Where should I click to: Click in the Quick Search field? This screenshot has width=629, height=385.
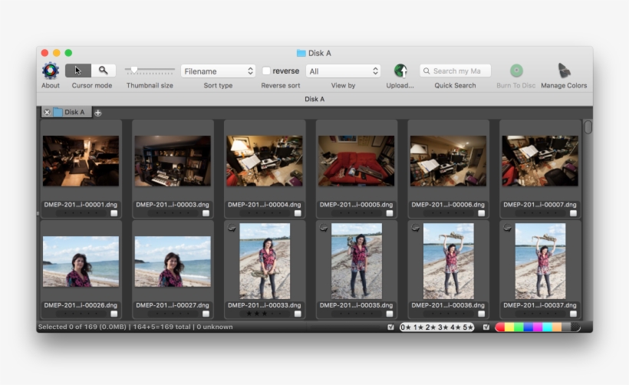pyautogui.click(x=456, y=71)
